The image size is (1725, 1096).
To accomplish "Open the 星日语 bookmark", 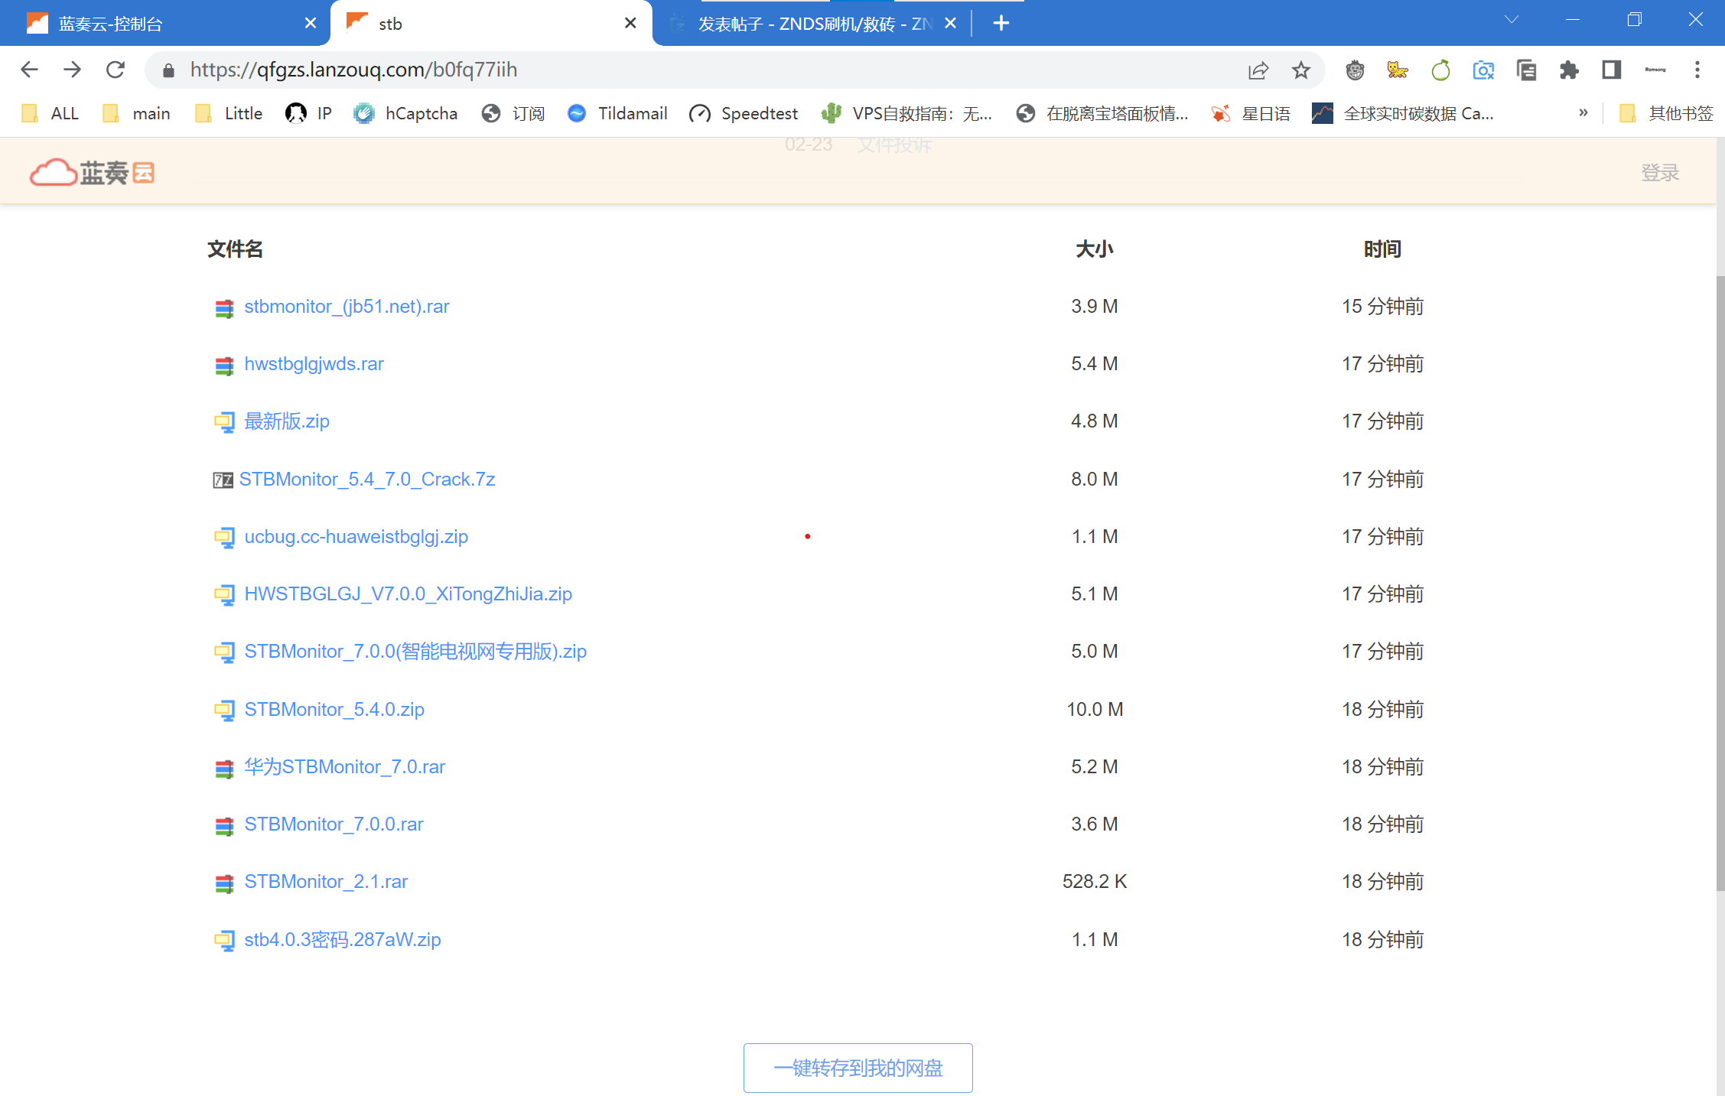I will coord(1251,113).
